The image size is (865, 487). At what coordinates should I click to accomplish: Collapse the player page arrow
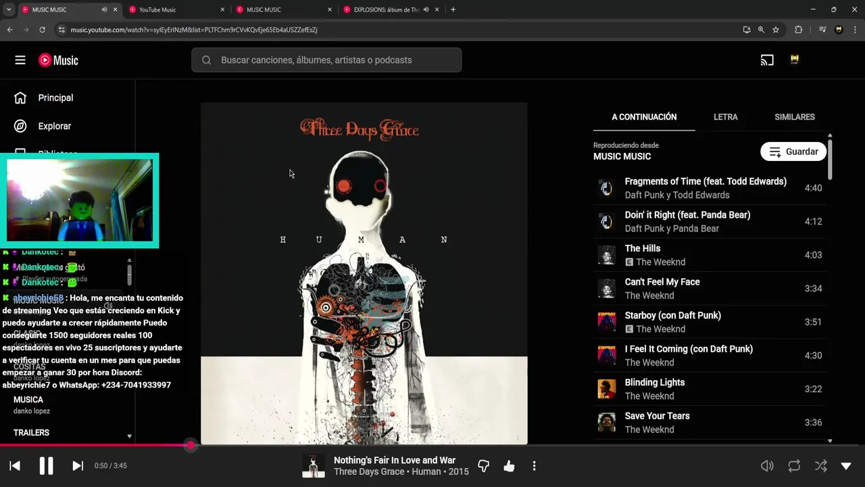coord(846,466)
